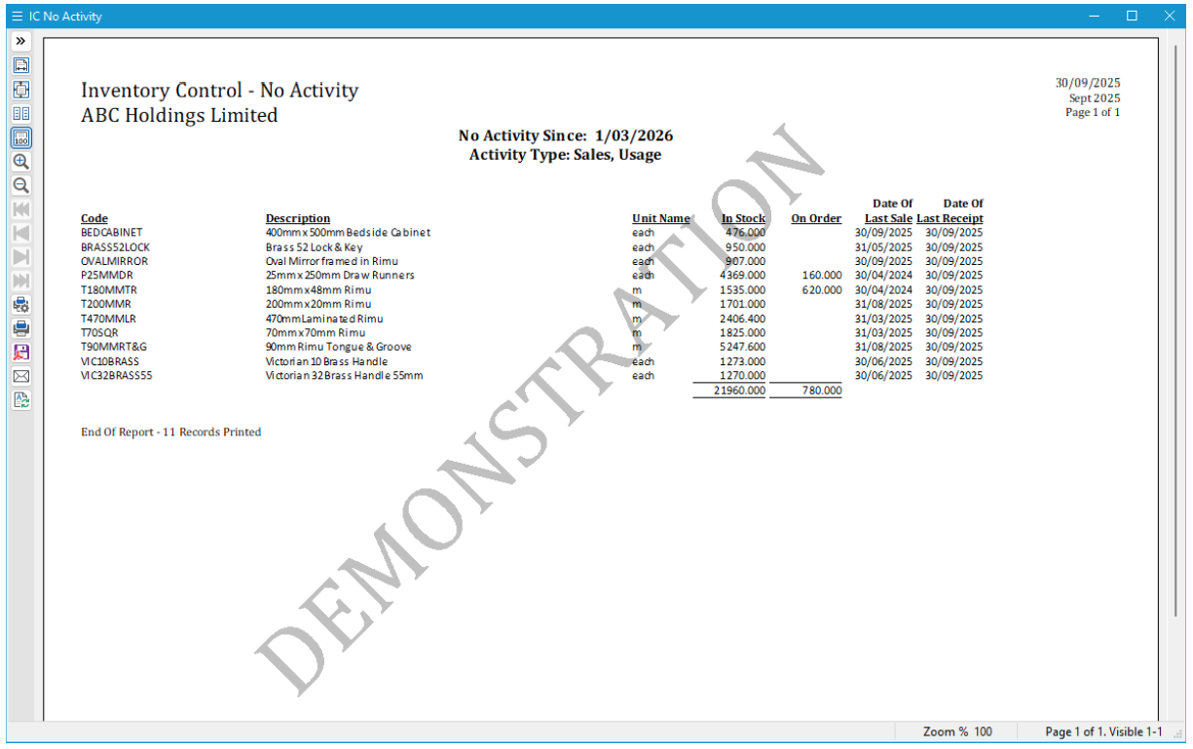Screen dimensions: 1193x749
Task: Click In Stock value 5247.600
Action: 742,347
